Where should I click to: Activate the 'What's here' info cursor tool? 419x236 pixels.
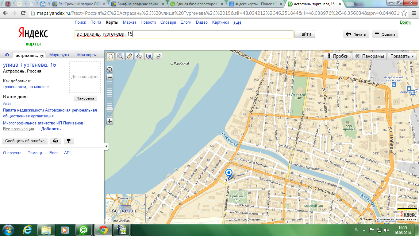158,56
